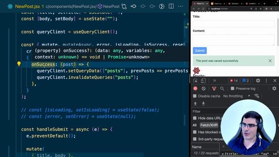
Task: Toggle the network filter funnel icon
Action: [214, 89]
